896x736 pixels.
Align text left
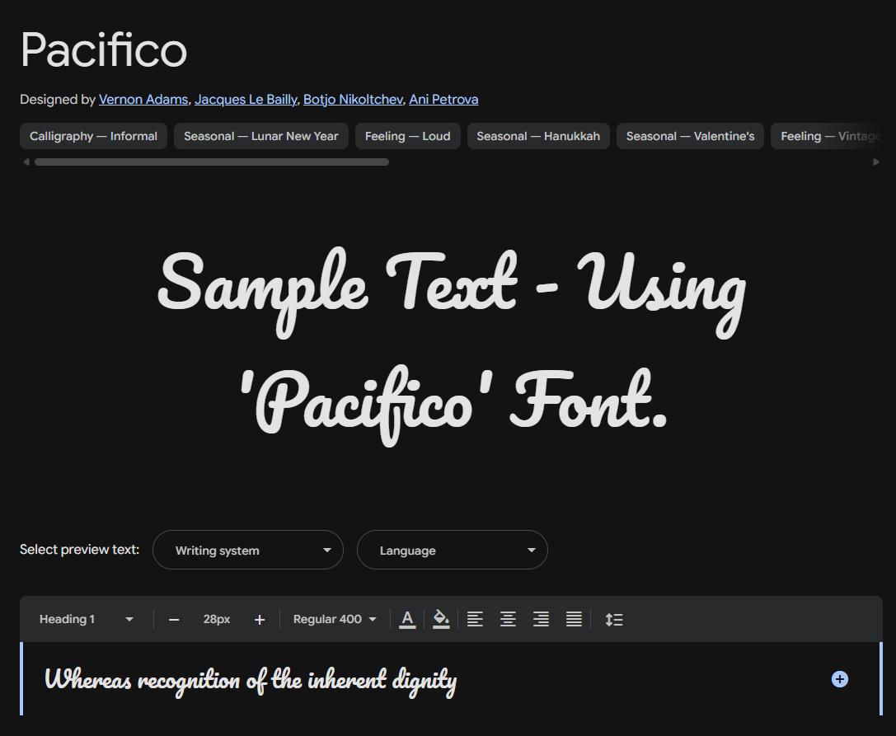click(x=475, y=620)
